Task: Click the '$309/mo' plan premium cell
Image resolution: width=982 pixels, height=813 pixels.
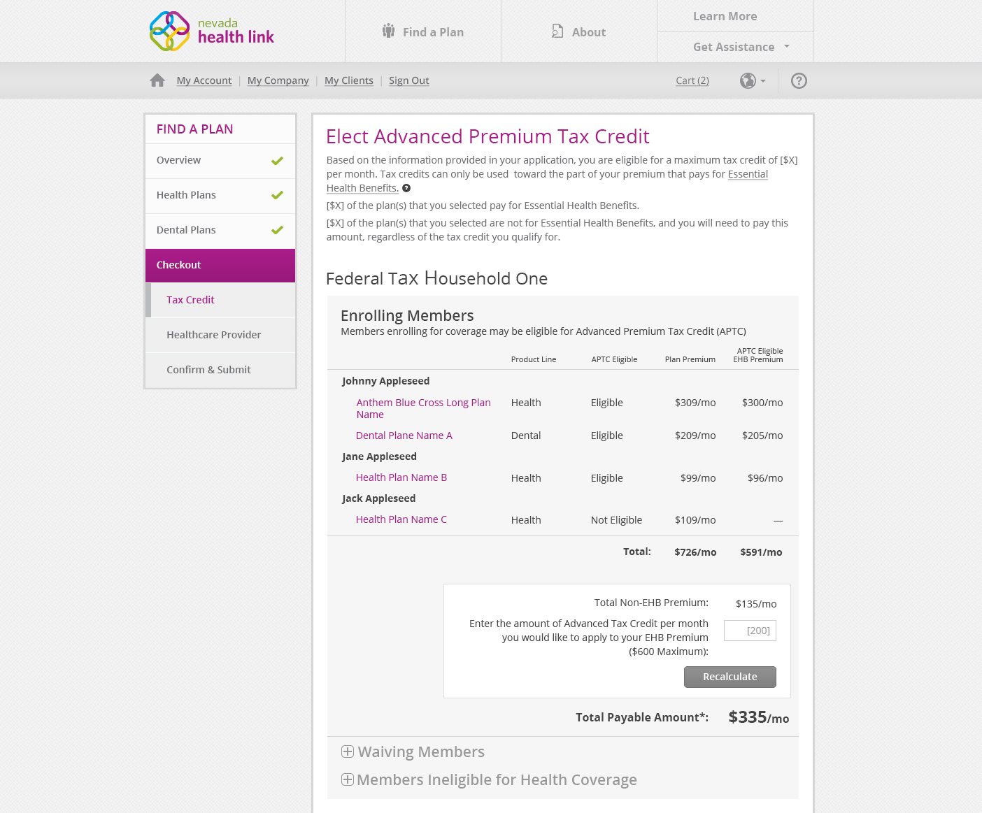Action: point(695,403)
